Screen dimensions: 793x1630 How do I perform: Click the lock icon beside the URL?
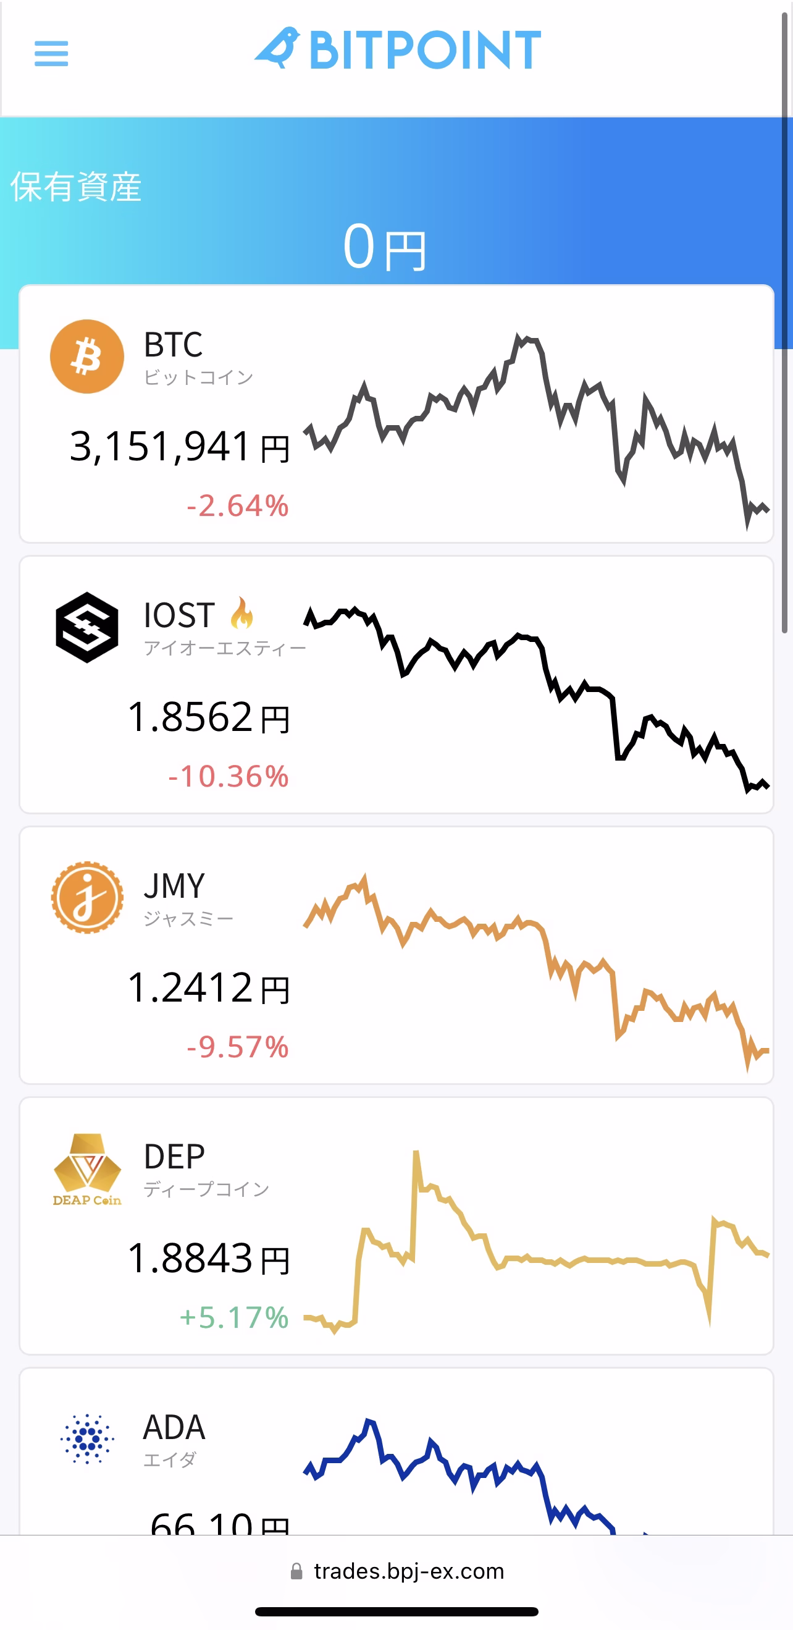pyautogui.click(x=296, y=1571)
